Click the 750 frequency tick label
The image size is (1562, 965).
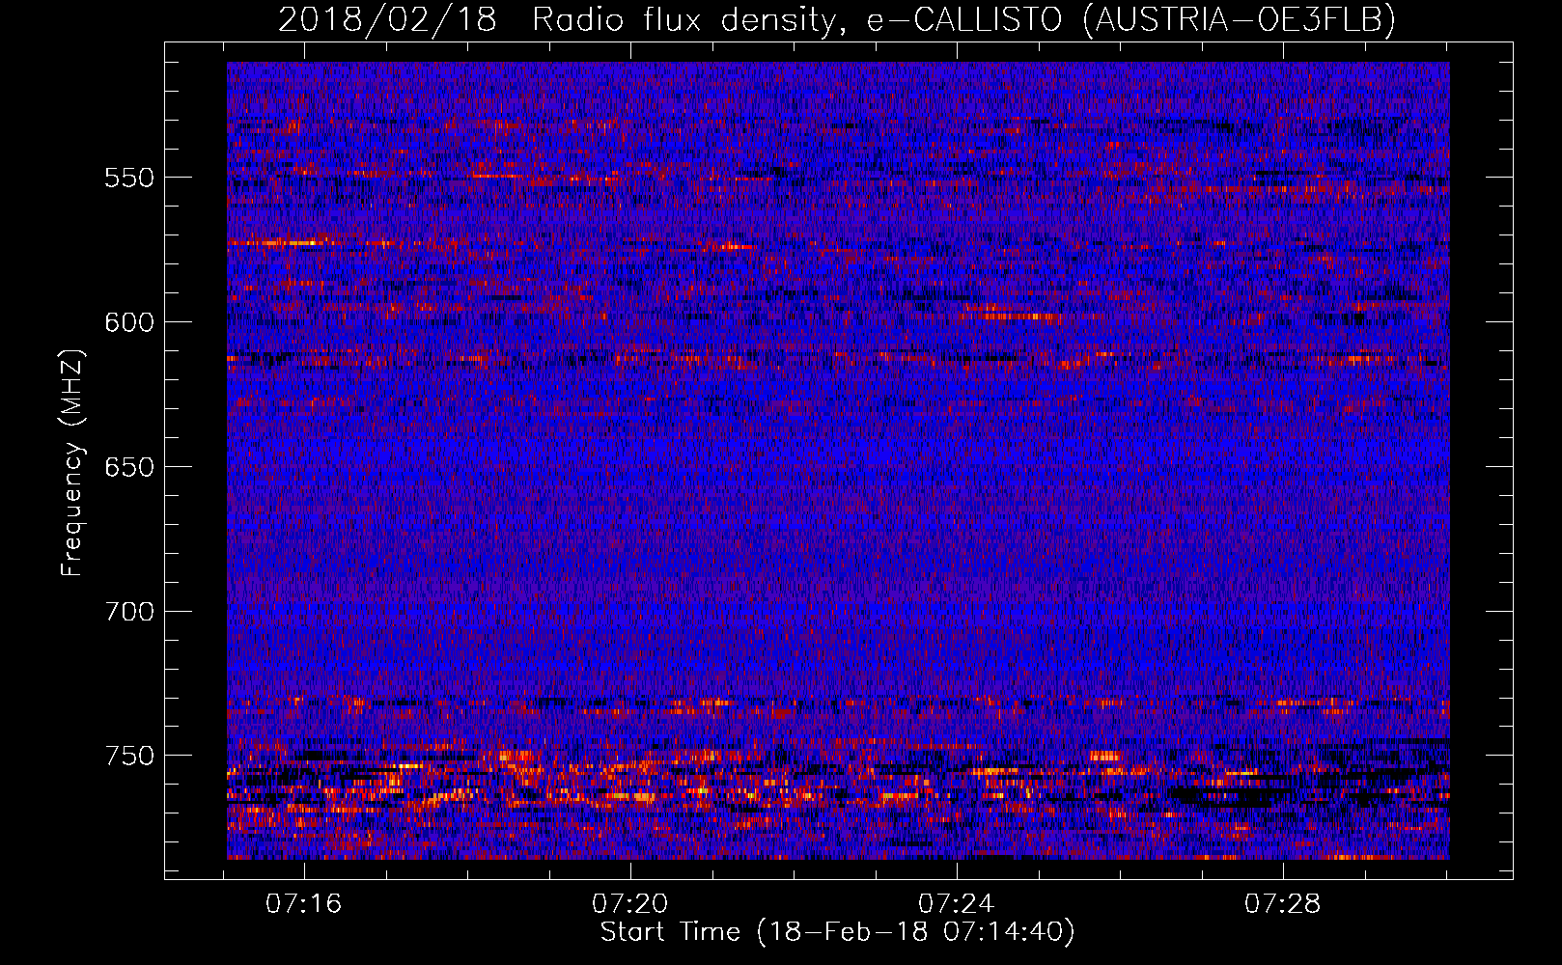point(129,756)
